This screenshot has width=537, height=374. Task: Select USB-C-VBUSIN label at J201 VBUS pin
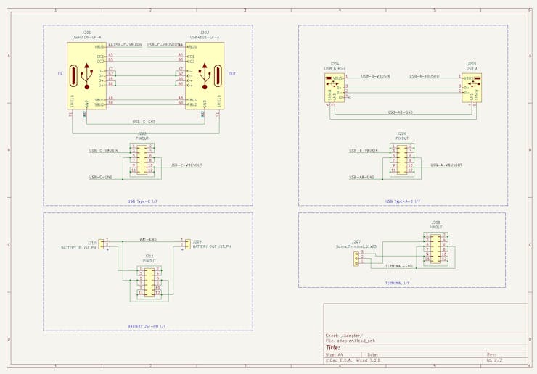coord(128,45)
